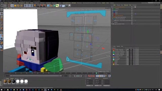
Task: Click the dark blue layer color swatch
Action: click(x=114, y=56)
